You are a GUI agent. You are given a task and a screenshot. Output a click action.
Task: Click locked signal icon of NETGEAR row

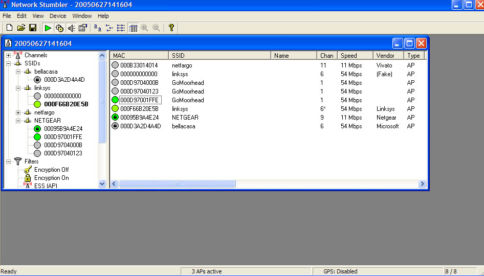(115, 117)
